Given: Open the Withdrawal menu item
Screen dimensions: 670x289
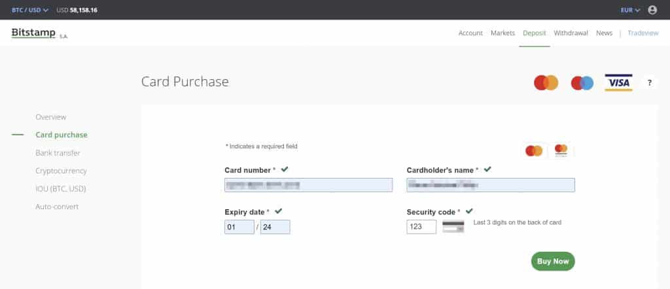Looking at the screenshot, I should point(571,33).
